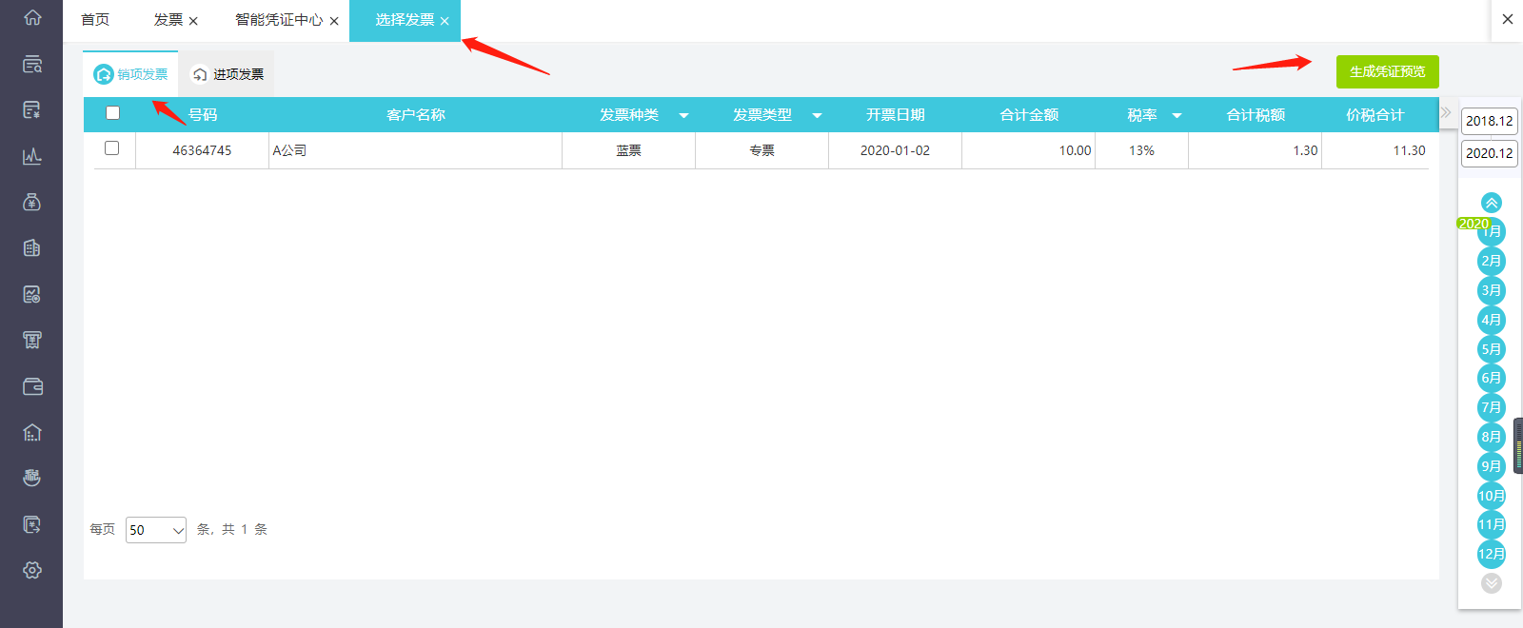The height and width of the screenshot is (628, 1523).
Task: Click the 2018.12 start date field
Action: point(1490,121)
